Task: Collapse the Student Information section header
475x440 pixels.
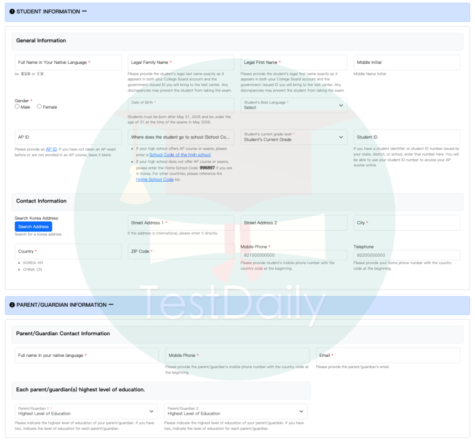Action: click(237, 12)
